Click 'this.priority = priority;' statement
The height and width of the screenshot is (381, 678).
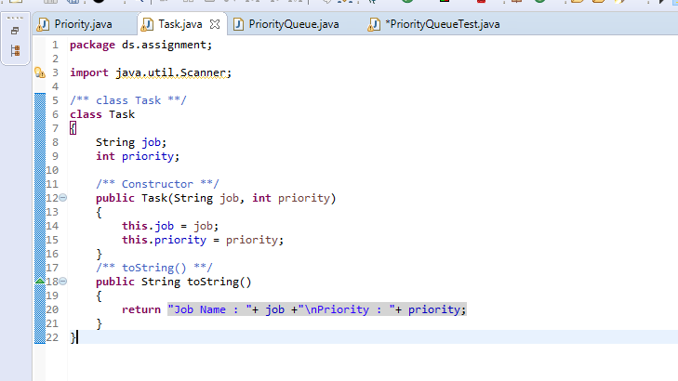tap(203, 240)
